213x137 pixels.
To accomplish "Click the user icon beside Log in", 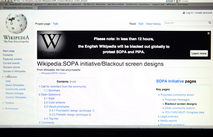I will (x=184, y=13).
